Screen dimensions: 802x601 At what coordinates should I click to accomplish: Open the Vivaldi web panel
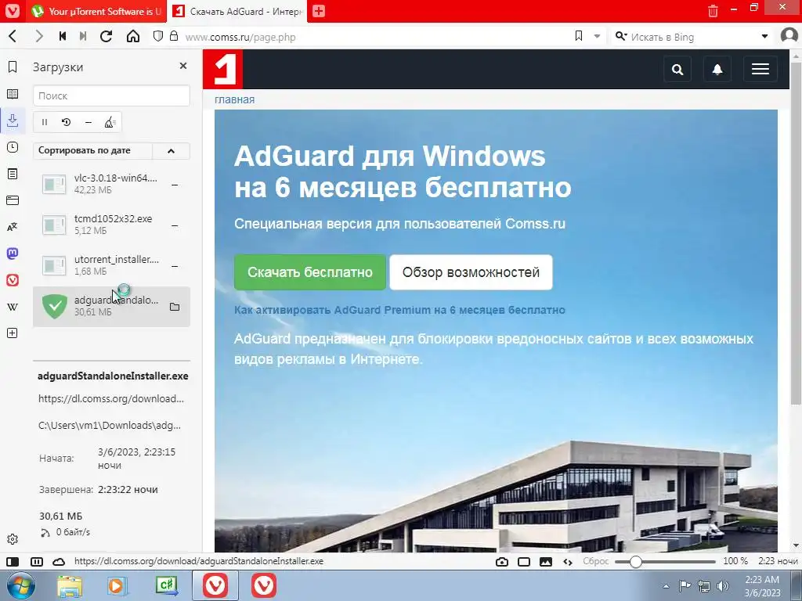point(13,280)
